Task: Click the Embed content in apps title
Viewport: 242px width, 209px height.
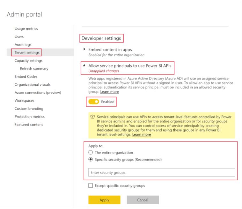Action: 110,49
